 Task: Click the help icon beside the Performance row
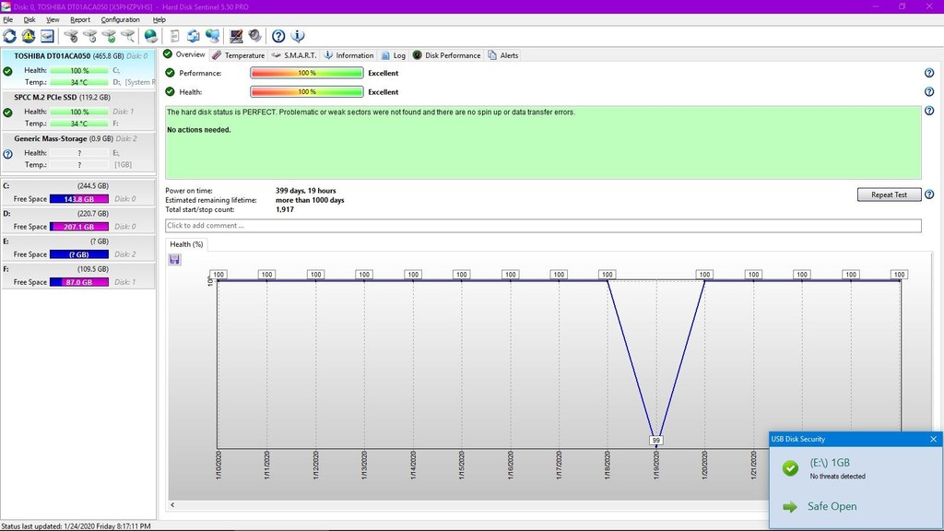pyautogui.click(x=928, y=73)
